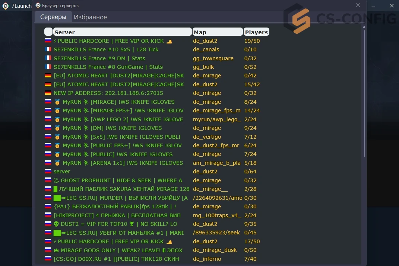
Task: Click the medal icon on the MyRUN [DM] row
Action: [x=57, y=128]
